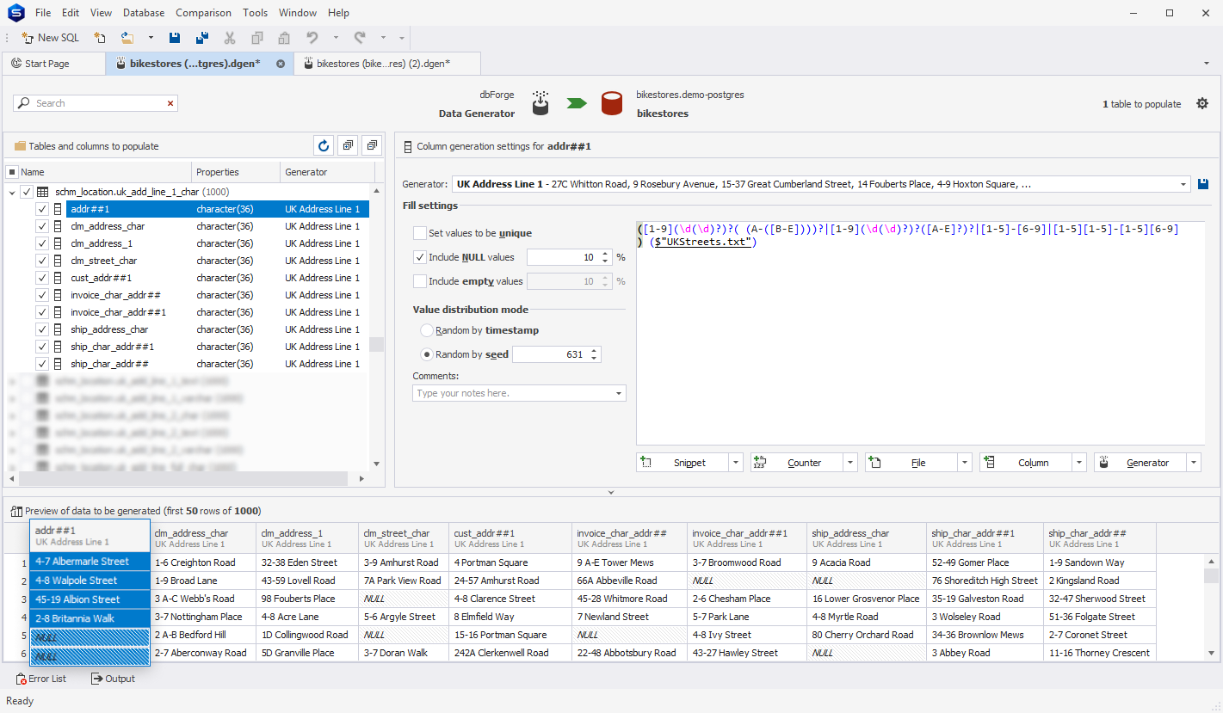The height and width of the screenshot is (713, 1223).
Task: Toggle Include NULL values checkbox
Action: (420, 257)
